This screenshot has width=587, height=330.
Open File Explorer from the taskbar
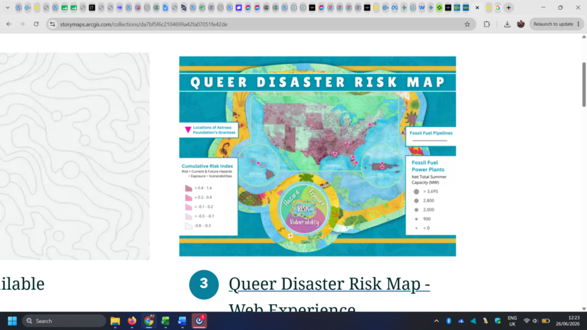pyautogui.click(x=115, y=321)
